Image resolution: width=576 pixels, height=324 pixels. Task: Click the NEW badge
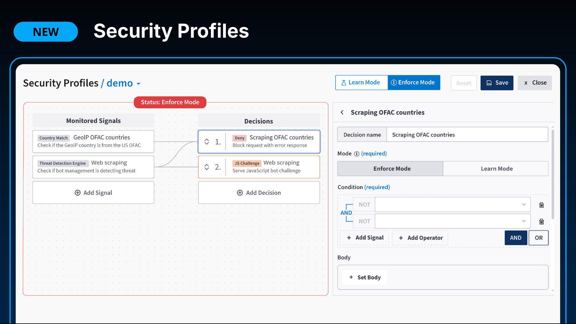click(46, 32)
